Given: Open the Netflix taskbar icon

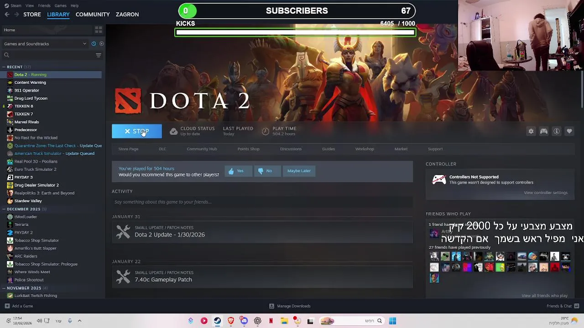Looking at the screenshot, I should tap(271, 321).
